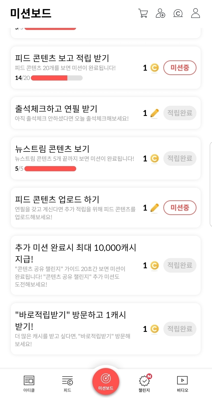This screenshot has width=212, height=398.
Task: Tap the add friend icon
Action: pyautogui.click(x=160, y=13)
